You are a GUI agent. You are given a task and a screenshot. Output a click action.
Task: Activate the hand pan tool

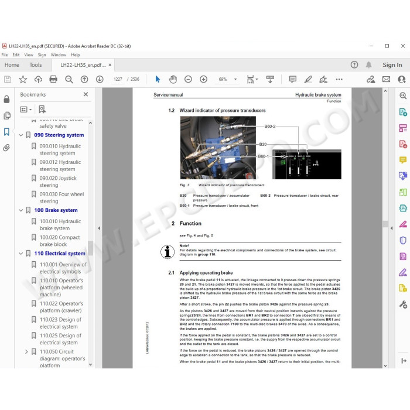click(x=173, y=79)
